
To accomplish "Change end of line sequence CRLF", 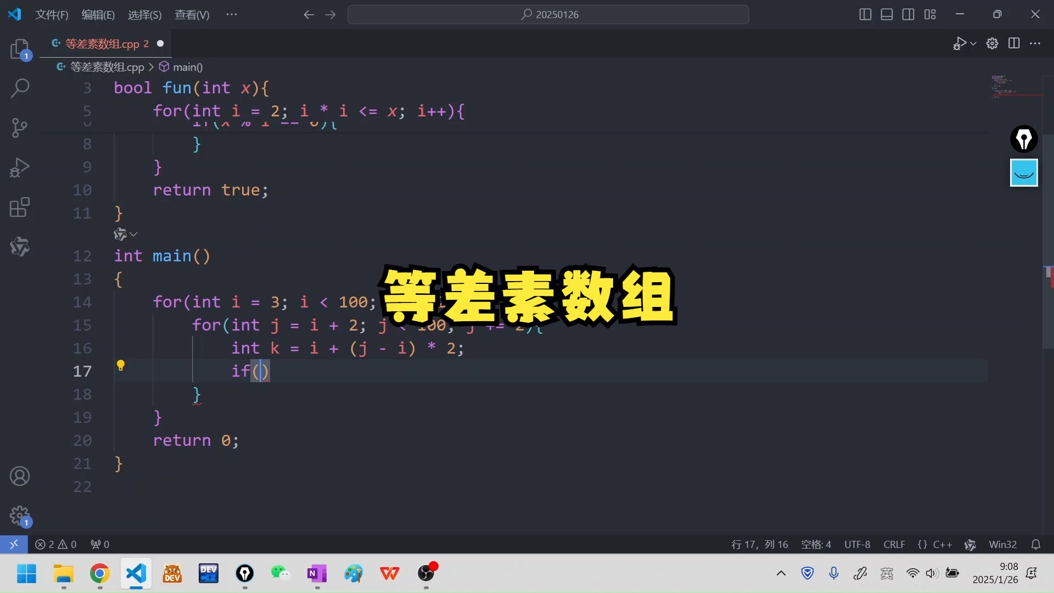I will tap(894, 544).
